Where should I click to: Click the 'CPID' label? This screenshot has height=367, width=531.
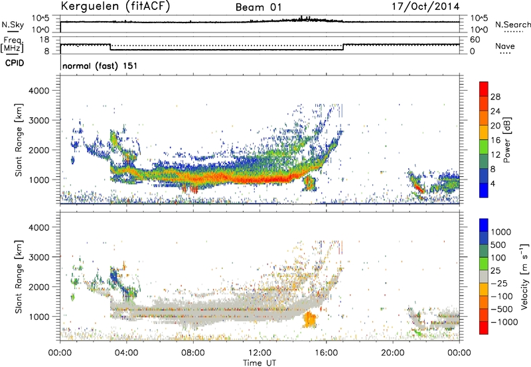coord(15,63)
